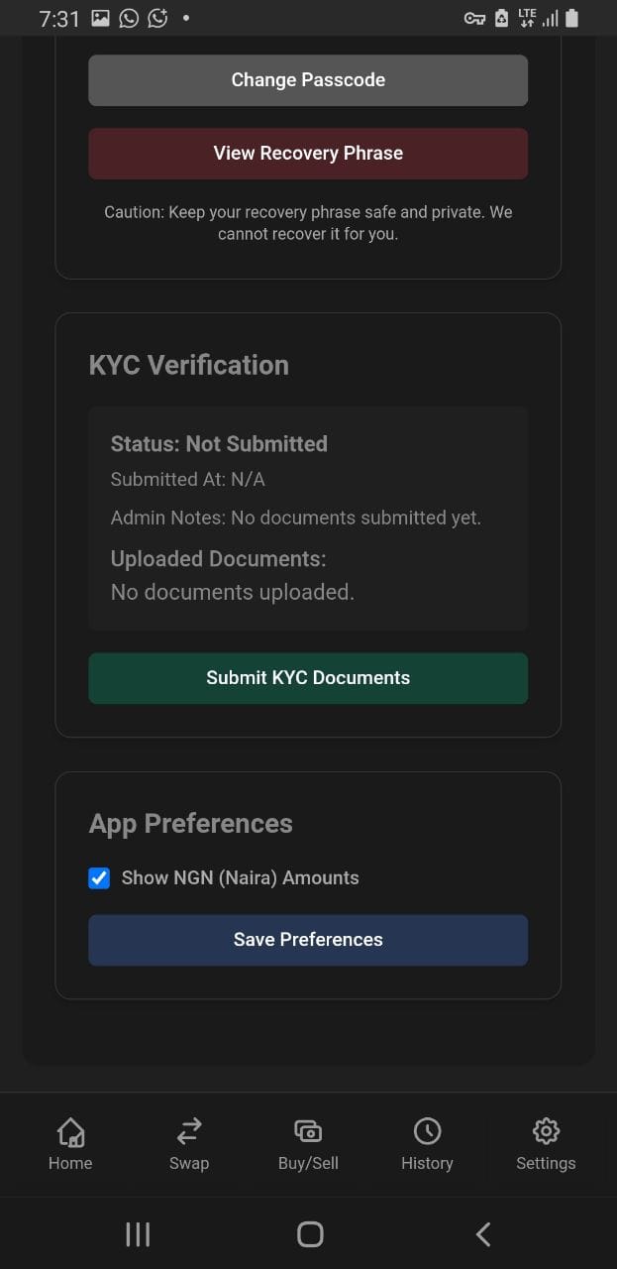Switch to the Swap tab label
The image size is (617, 1269).
[x=189, y=1164]
